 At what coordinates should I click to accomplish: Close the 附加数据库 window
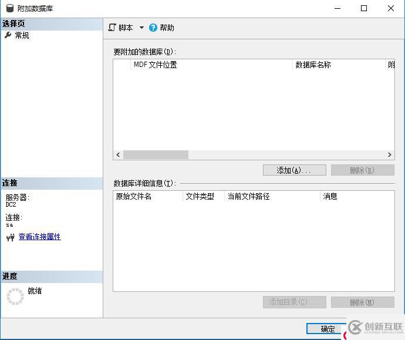click(391, 8)
